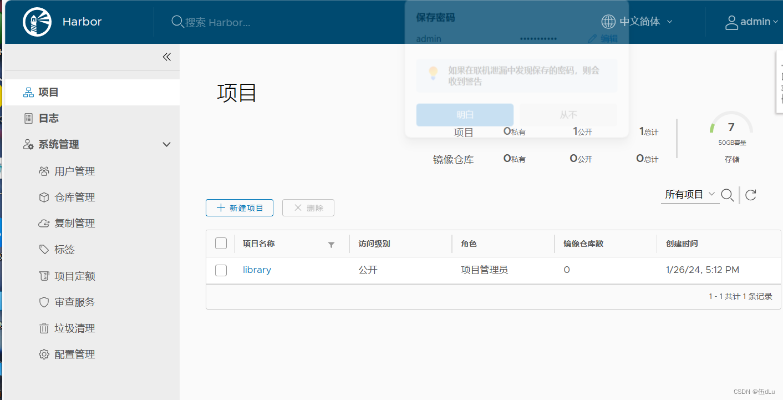This screenshot has height=400, width=783.
Task: Click the '1 - 1 共计 1 条记录' footer text
Action: click(x=740, y=296)
